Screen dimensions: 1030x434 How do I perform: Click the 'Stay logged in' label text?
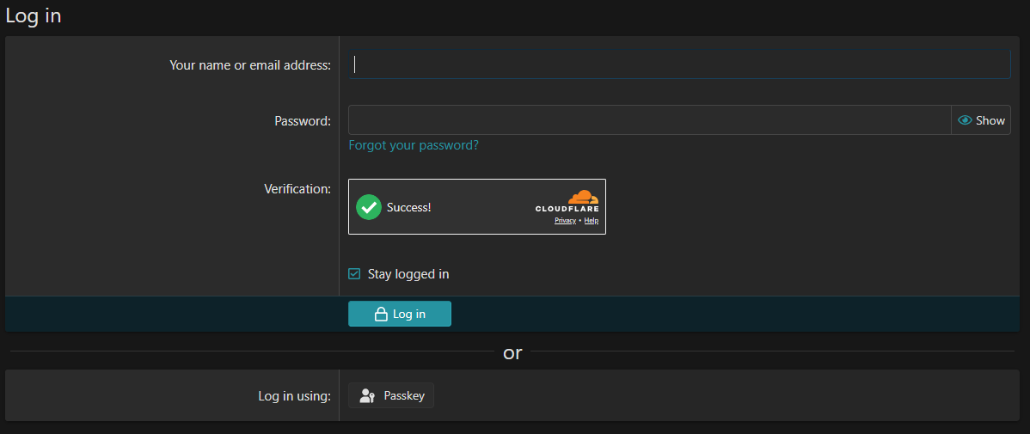[408, 274]
